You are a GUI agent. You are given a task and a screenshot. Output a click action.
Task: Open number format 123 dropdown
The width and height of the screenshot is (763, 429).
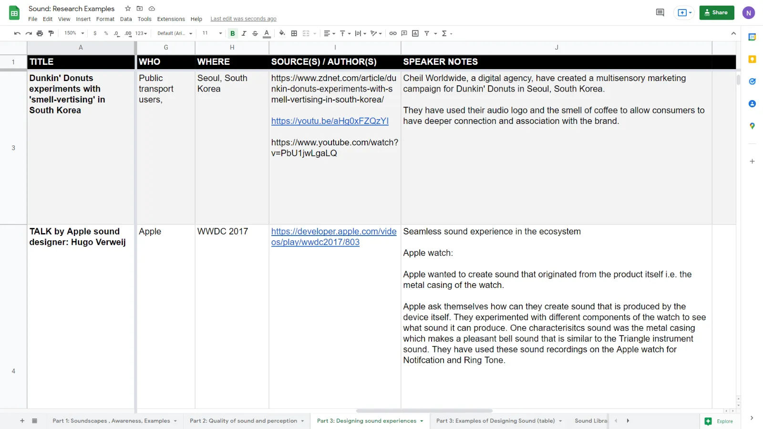pyautogui.click(x=141, y=33)
